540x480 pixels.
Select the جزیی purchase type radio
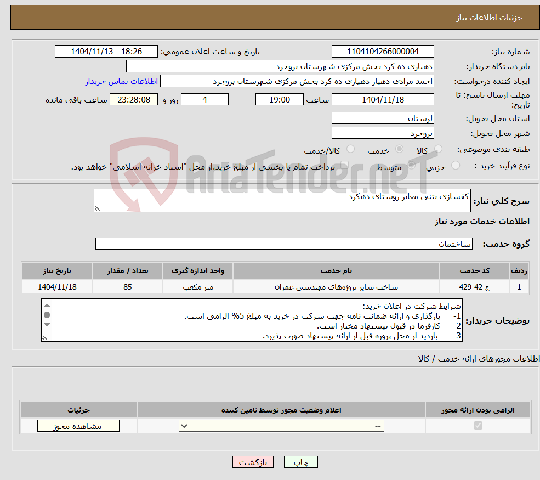coord(455,166)
